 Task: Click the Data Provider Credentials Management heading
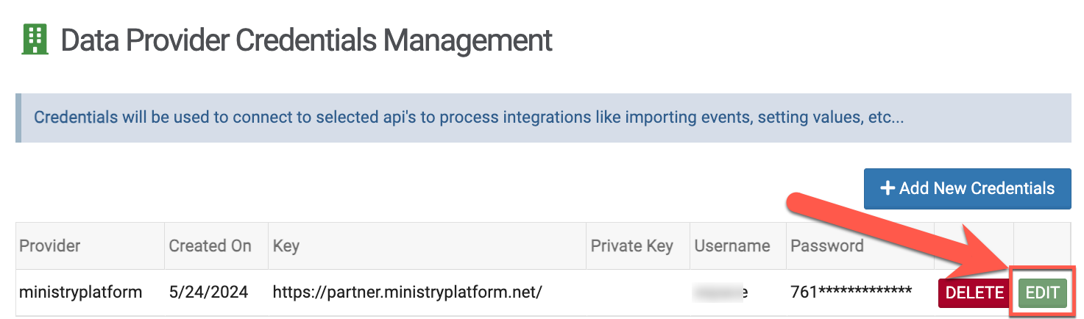[306, 40]
